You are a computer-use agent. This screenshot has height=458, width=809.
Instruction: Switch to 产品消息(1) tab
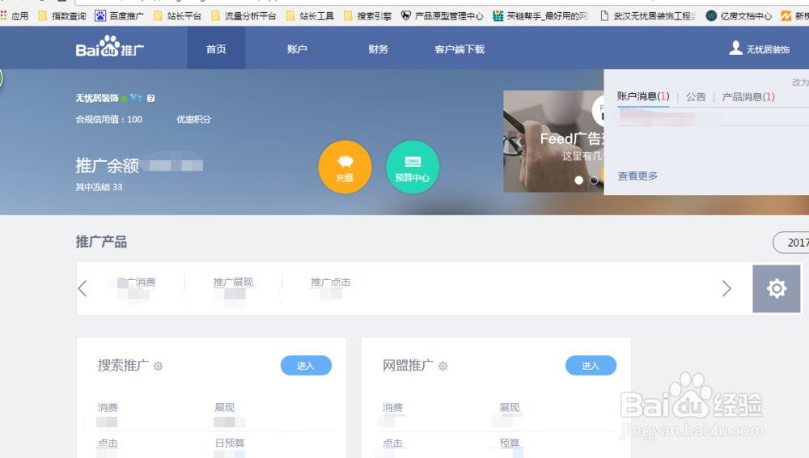[748, 96]
